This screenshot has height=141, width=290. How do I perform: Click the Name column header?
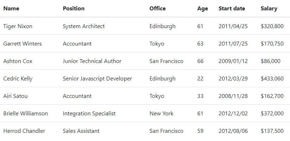coord(11,9)
